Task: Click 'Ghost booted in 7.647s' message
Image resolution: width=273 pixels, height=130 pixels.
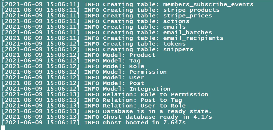Action: pyautogui.click(x=144, y=122)
